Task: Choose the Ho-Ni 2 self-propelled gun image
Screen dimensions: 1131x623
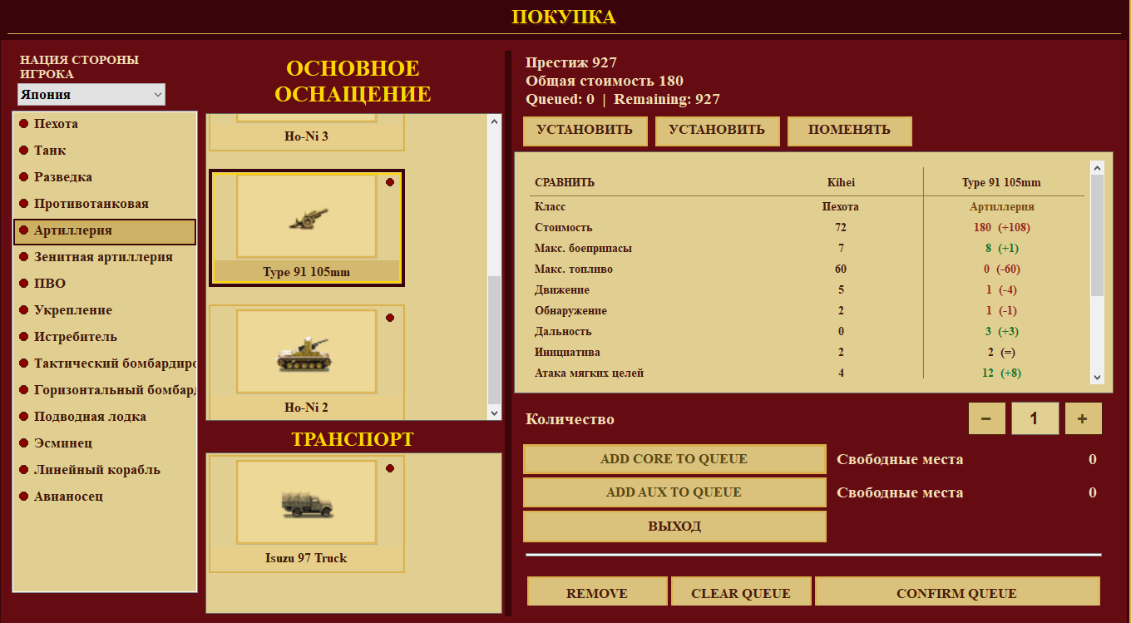Action: [307, 351]
